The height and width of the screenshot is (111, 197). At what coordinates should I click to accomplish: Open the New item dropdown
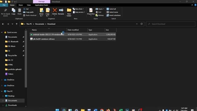[78, 9]
